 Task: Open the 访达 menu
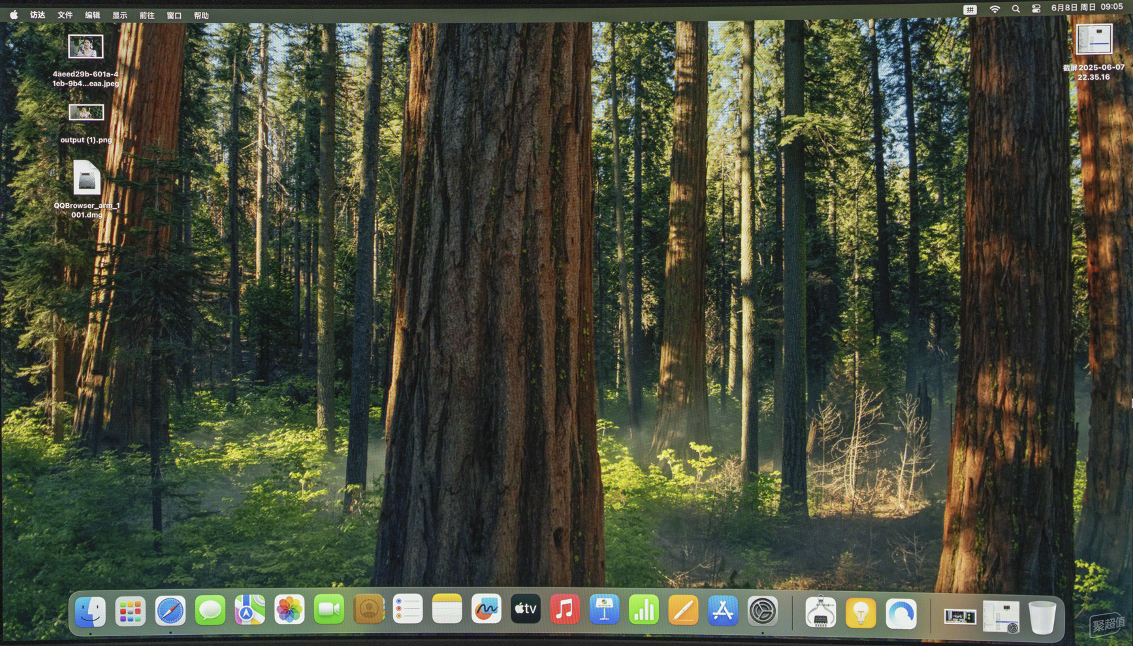point(37,15)
